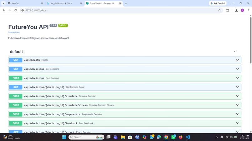Click POST badge on Post Feedback row
The height and width of the screenshot is (141, 252).
point(16,123)
